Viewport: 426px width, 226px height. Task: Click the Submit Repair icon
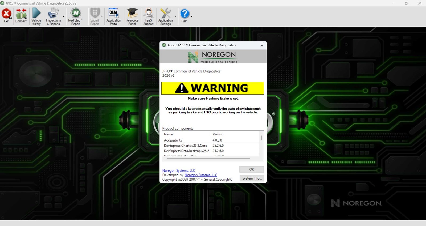click(x=95, y=16)
